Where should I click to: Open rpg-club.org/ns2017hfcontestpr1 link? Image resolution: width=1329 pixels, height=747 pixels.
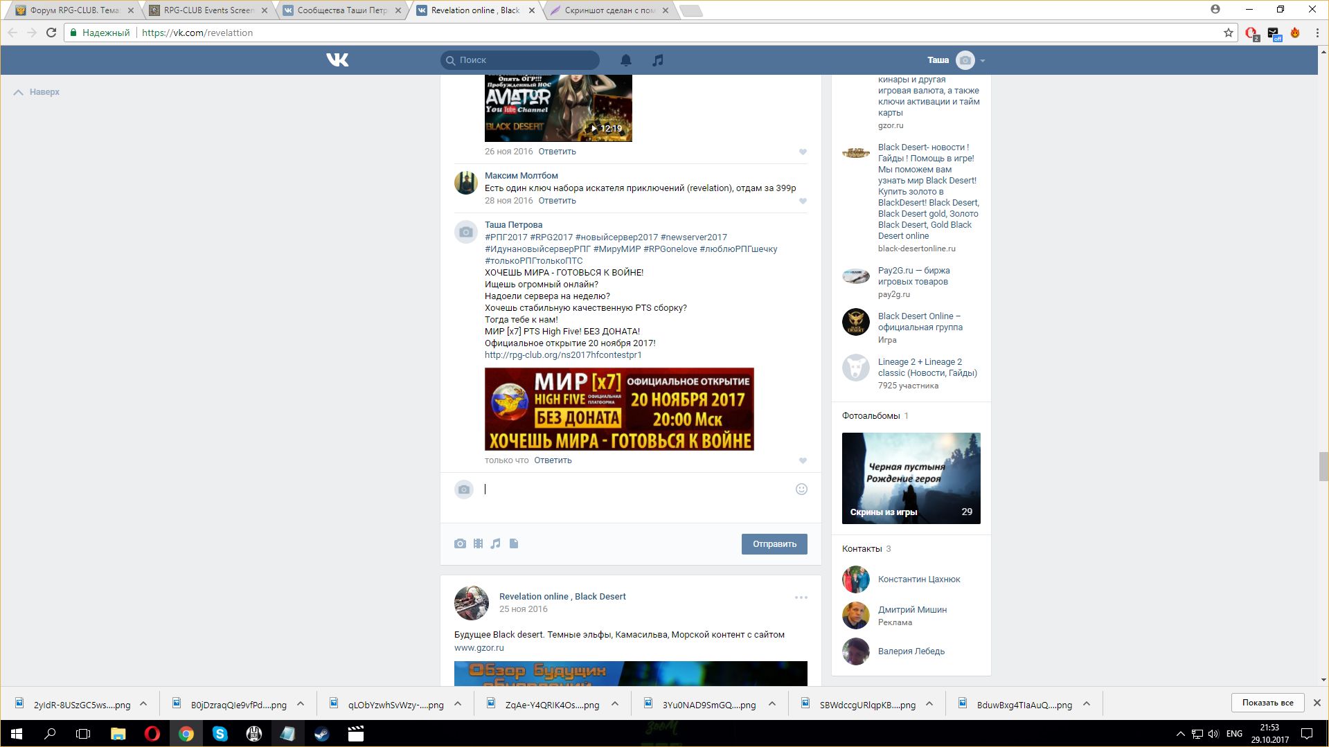coord(563,355)
